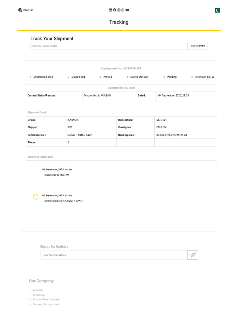Click the paper plane submit icon
Image resolution: width=238 pixels, height=318 pixels.
tap(193, 255)
